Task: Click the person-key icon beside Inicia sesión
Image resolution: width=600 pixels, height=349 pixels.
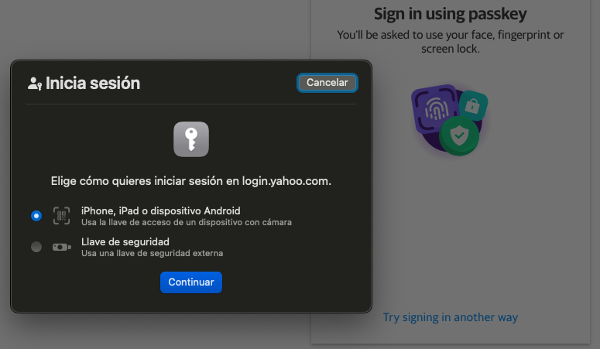Action: pyautogui.click(x=34, y=84)
